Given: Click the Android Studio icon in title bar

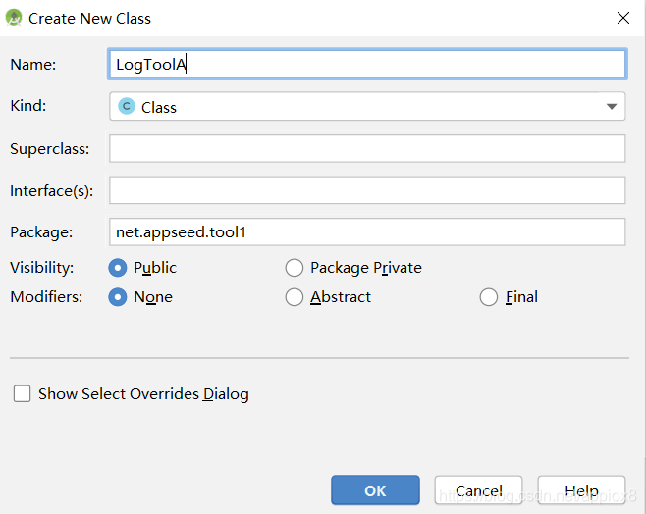Looking at the screenshot, I should (14, 18).
